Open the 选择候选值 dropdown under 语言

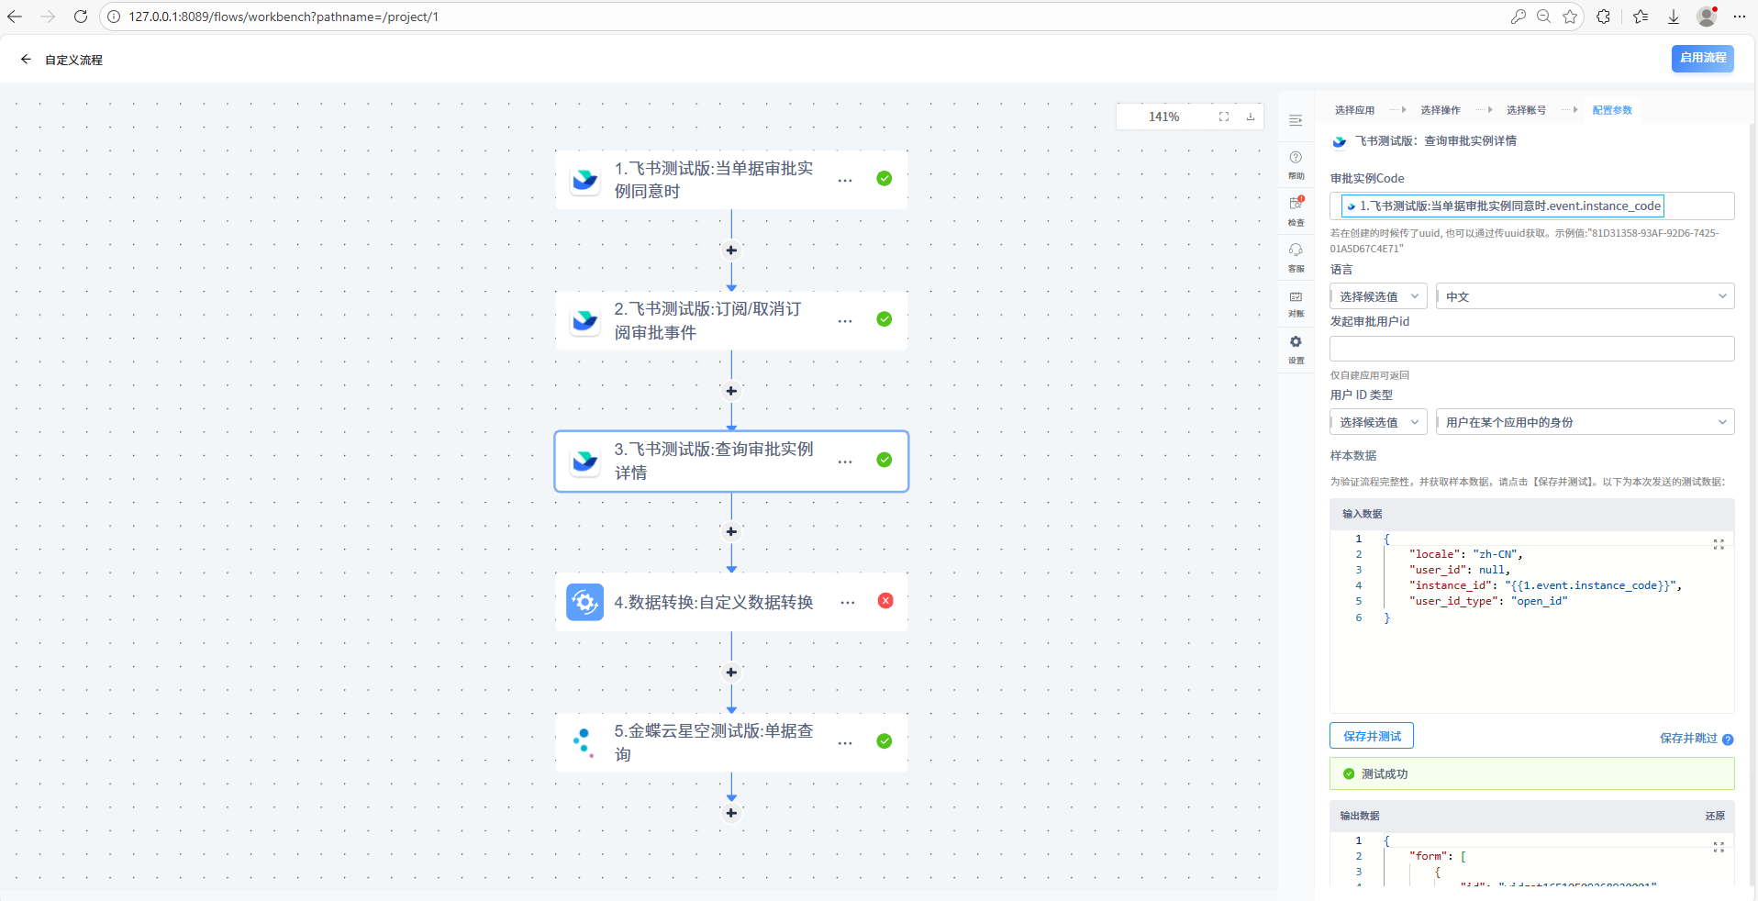(x=1378, y=296)
